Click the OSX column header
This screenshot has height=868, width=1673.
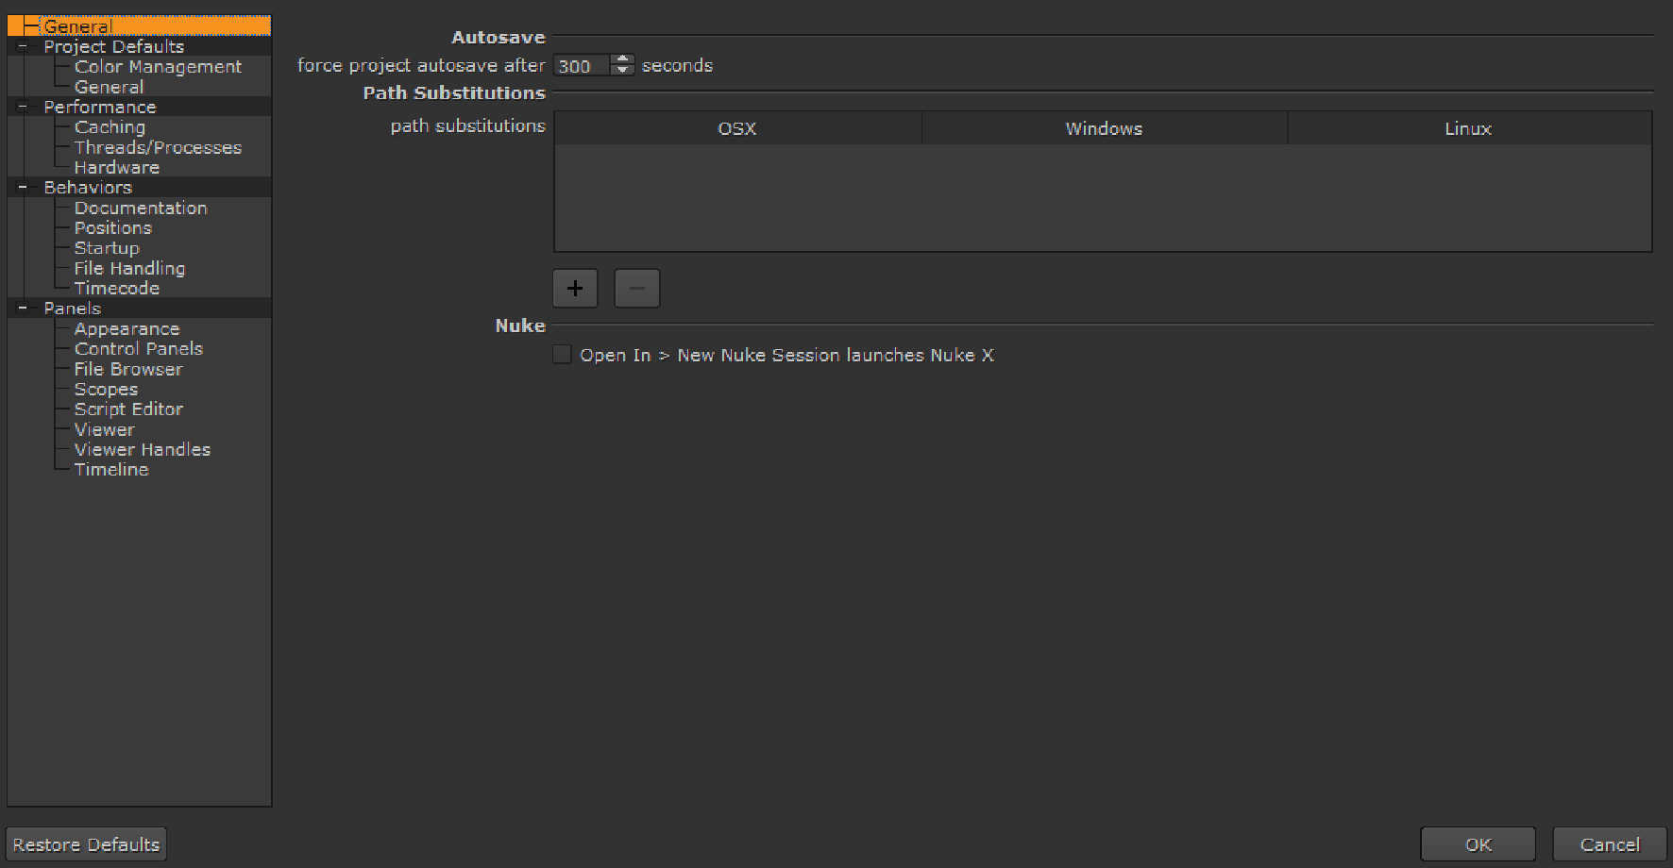point(736,128)
